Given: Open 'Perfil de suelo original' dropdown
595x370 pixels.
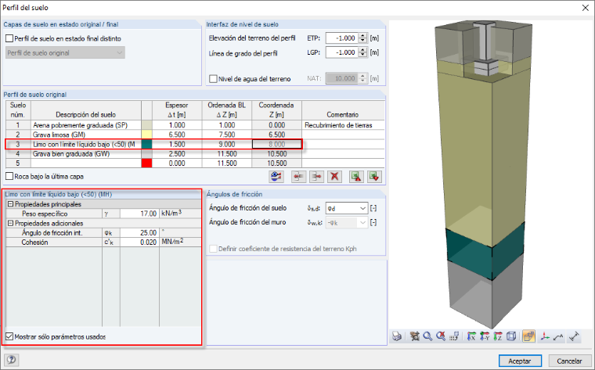Looking at the screenshot, I should (65, 52).
